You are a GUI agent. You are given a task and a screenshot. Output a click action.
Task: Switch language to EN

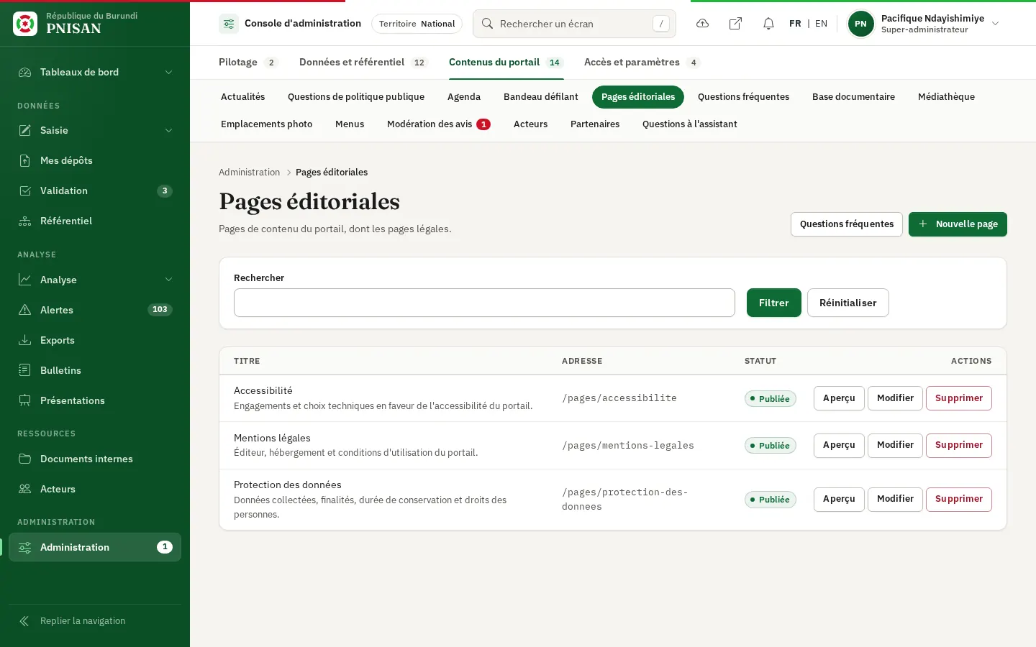click(821, 24)
